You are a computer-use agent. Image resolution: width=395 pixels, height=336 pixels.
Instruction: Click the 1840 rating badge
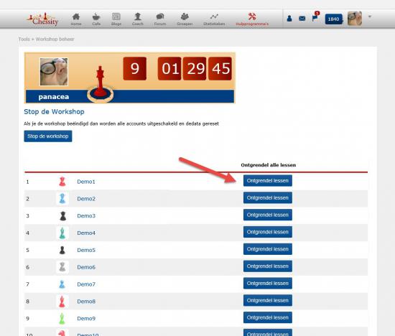(x=333, y=19)
